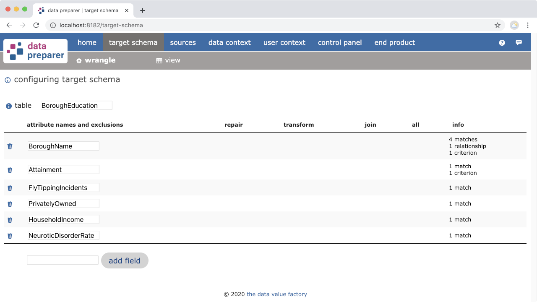The image size is (537, 302).
Task: Switch to the data context tab
Action: [229, 42]
